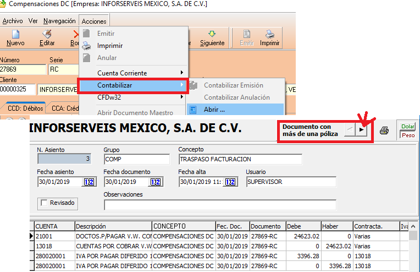Viewport: 420px width, 272px height.
Task: Switch to CCD: Débitos tab
Action: [25, 108]
